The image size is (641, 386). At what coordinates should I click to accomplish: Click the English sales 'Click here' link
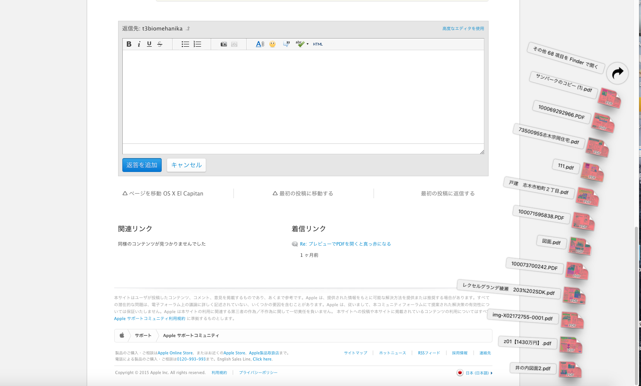click(262, 359)
